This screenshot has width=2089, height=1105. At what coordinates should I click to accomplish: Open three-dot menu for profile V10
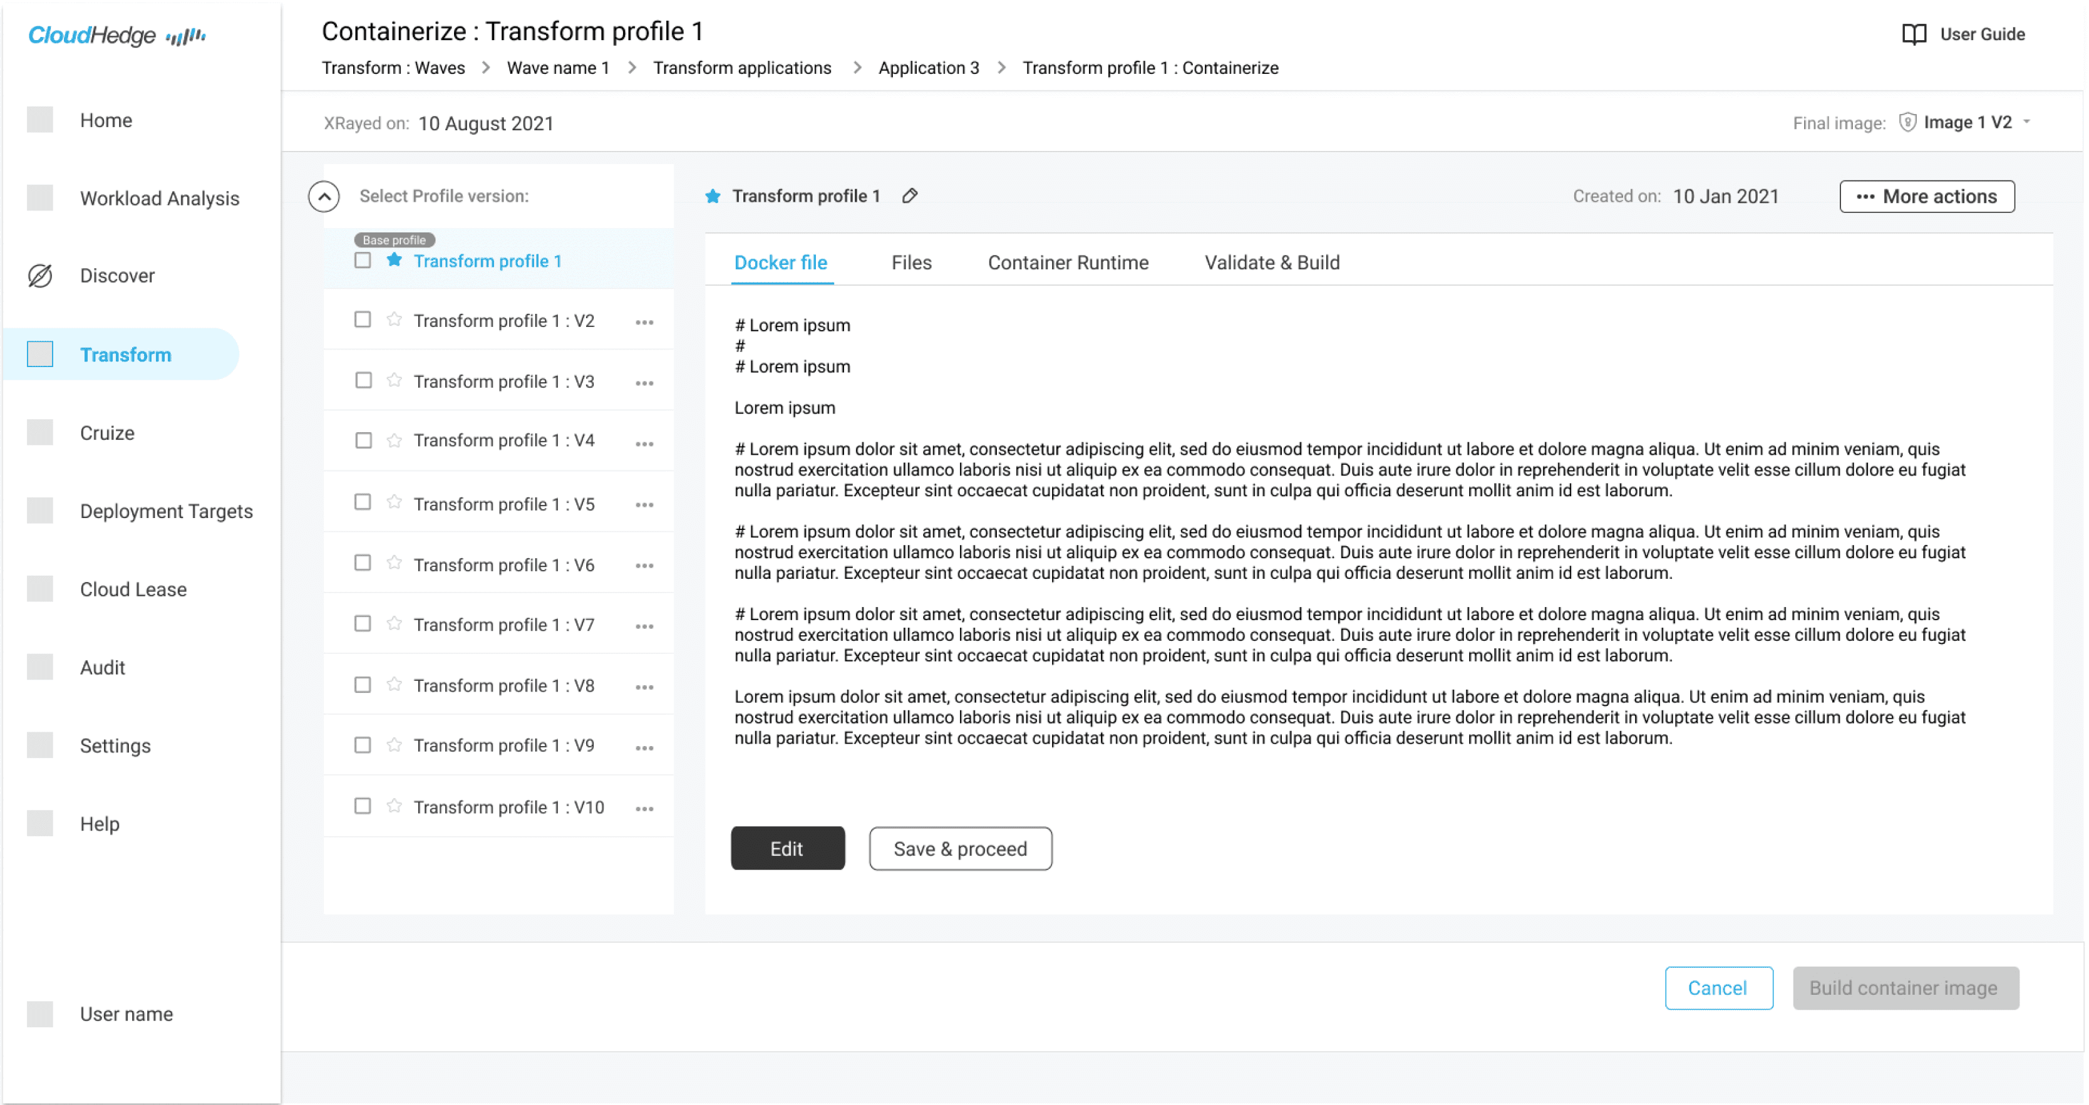pyautogui.click(x=645, y=808)
